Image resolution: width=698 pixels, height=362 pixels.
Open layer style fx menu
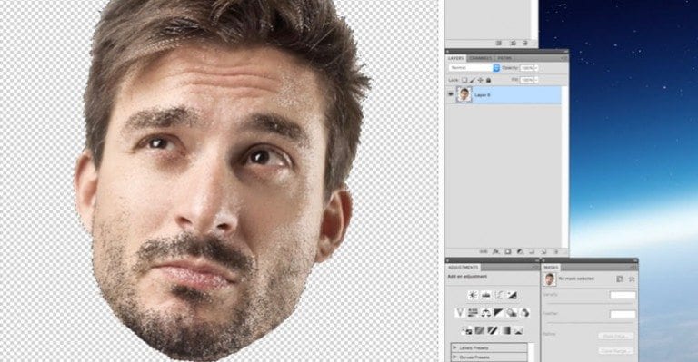(x=496, y=251)
